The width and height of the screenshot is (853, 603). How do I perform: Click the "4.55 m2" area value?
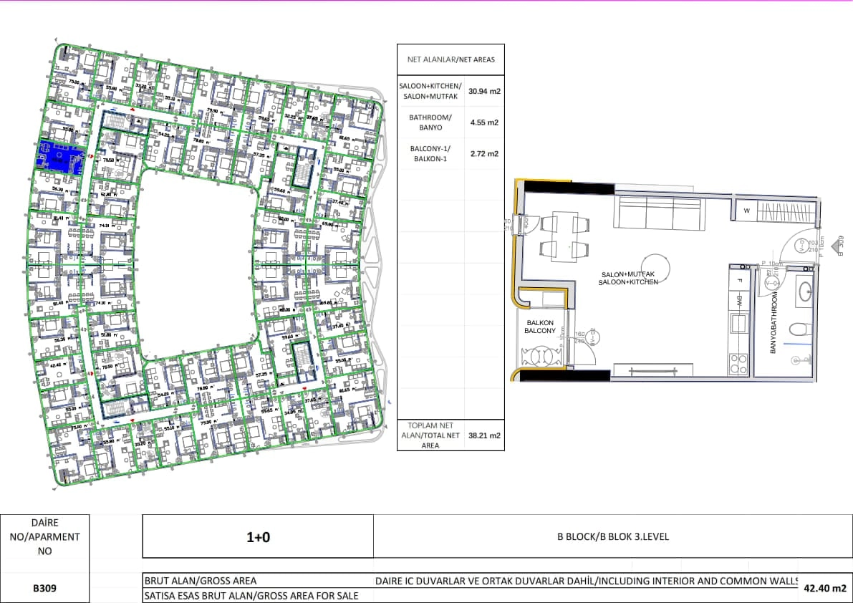tap(484, 122)
